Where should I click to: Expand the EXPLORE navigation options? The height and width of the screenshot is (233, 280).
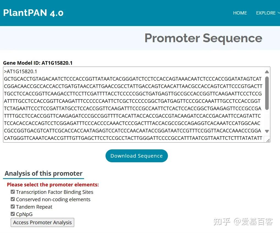tap(266, 13)
